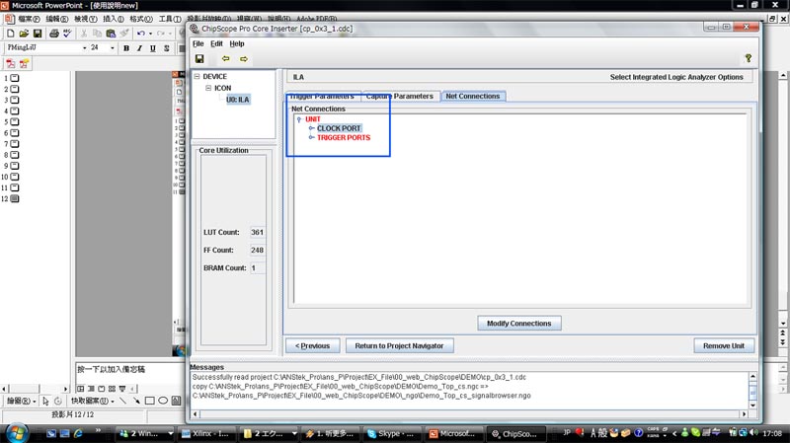Collapse the UNIT node in Net Connections
Image resolution: width=790 pixels, height=443 pixels.
(299, 119)
